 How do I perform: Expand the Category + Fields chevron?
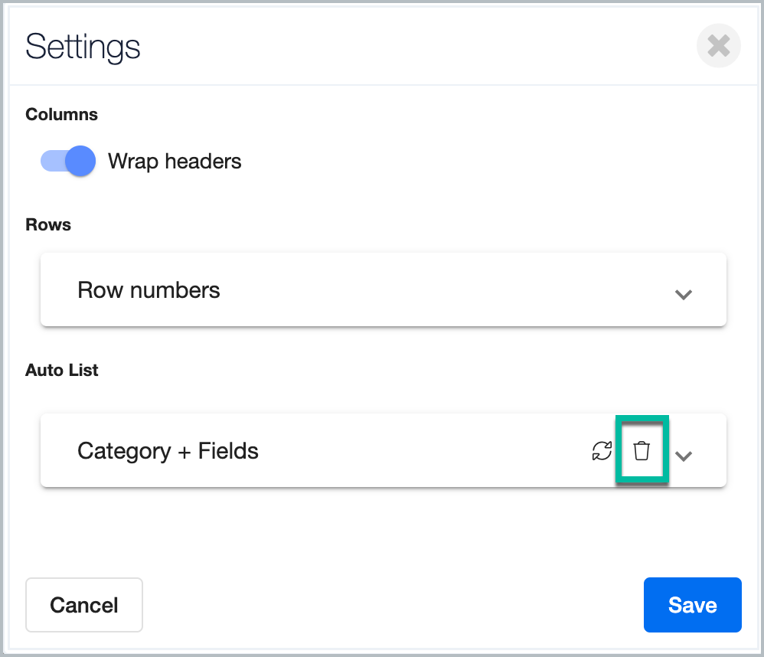pos(684,455)
